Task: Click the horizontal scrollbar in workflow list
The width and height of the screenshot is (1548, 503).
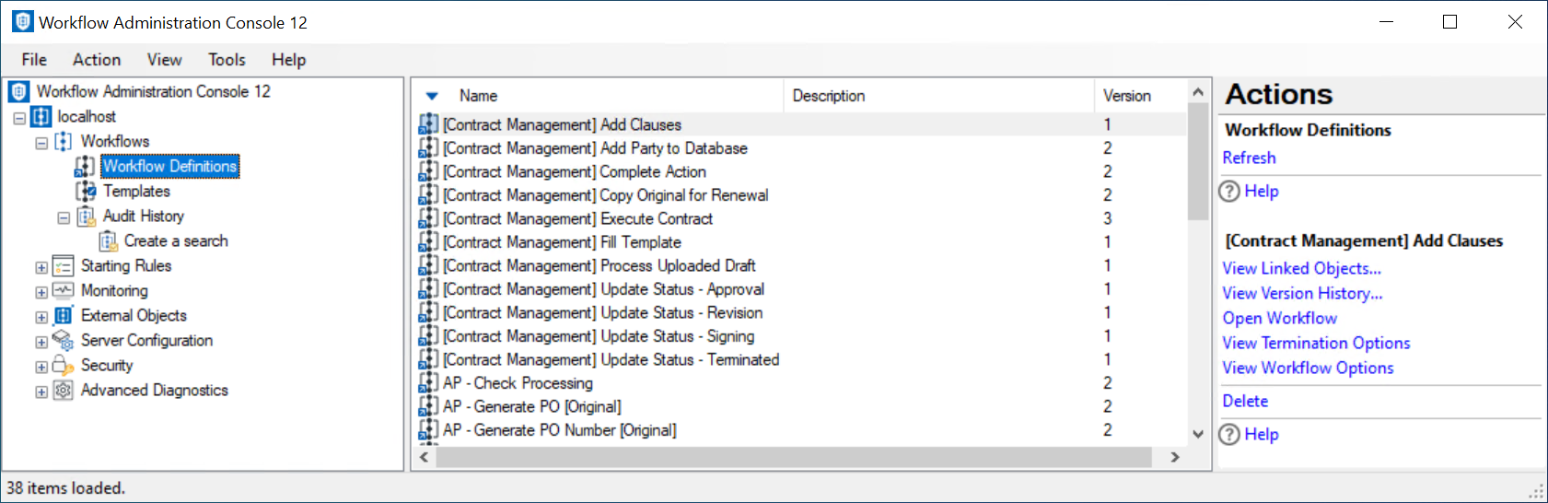Action: (792, 457)
